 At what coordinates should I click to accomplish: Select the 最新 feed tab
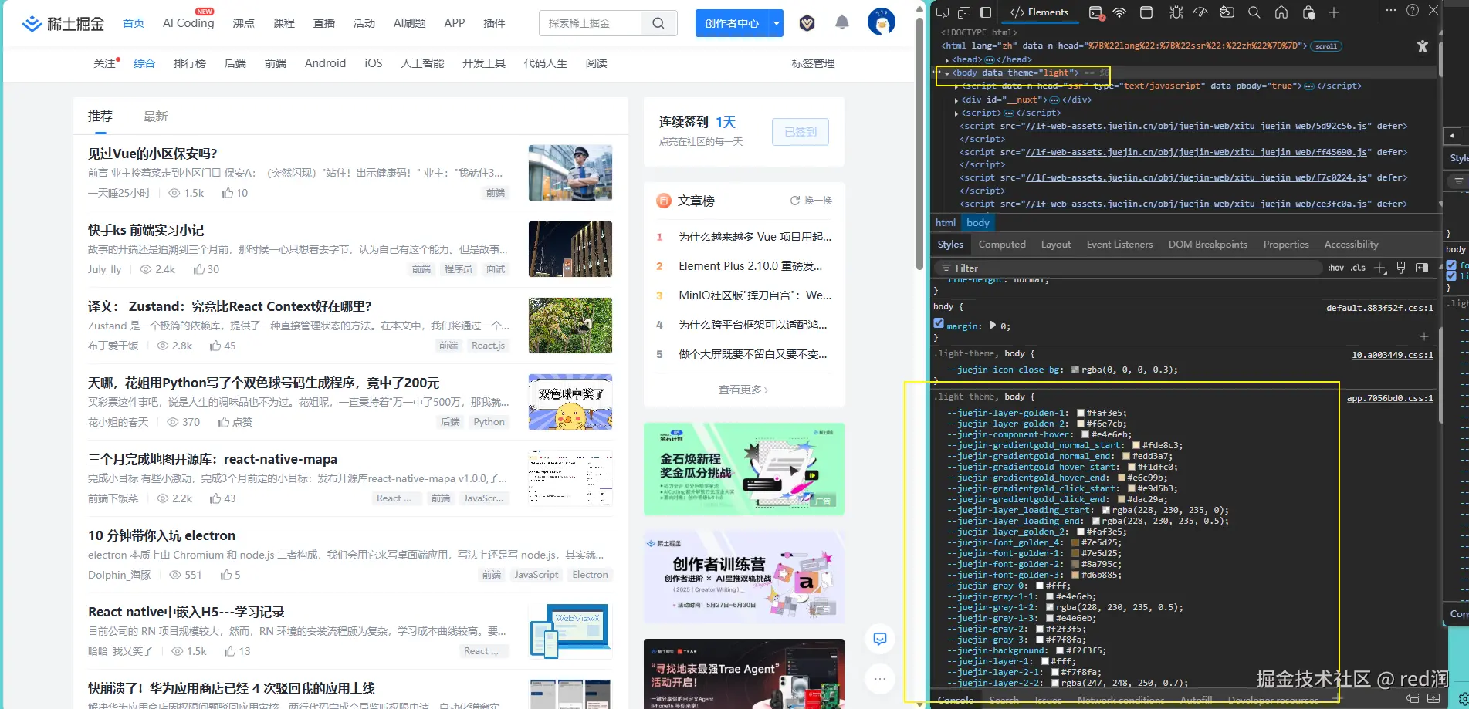coord(155,116)
